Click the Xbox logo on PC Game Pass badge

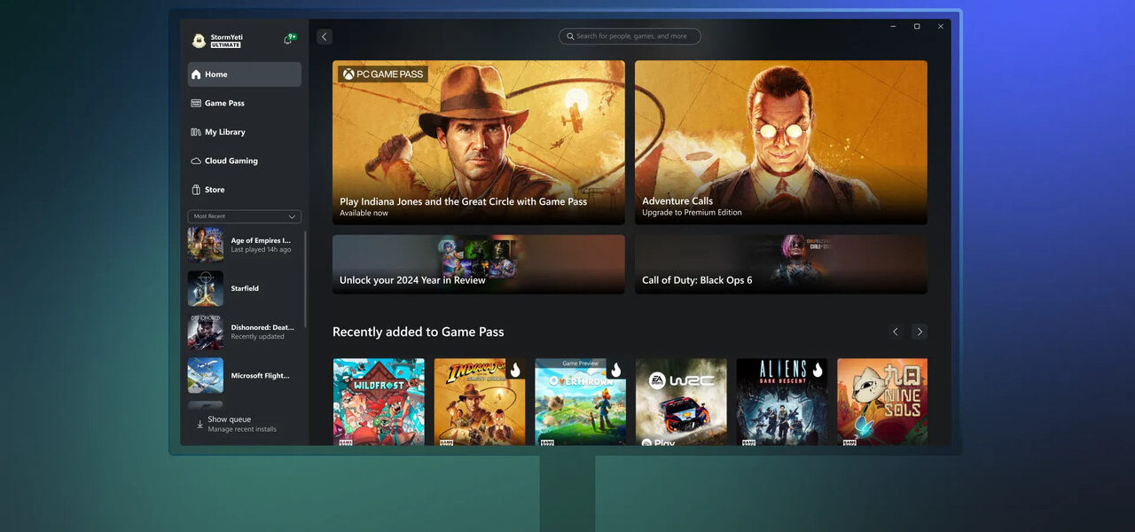(x=349, y=74)
